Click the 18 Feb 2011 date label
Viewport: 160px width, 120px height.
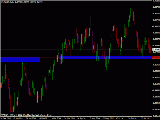tap(44, 118)
